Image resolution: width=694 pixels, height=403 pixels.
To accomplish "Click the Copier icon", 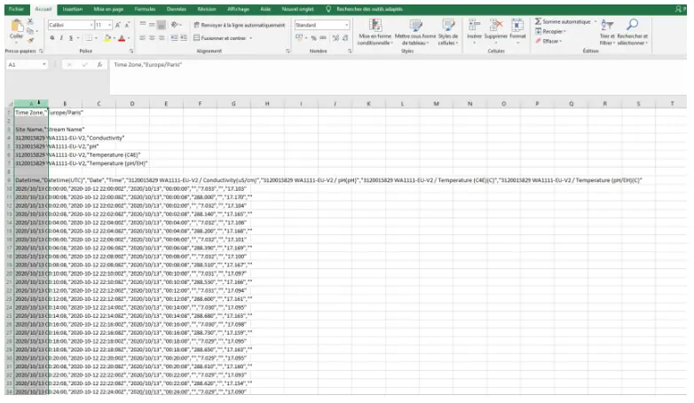I will pos(30,31).
